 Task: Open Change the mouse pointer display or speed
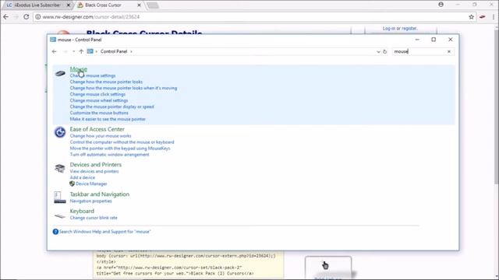(x=112, y=107)
